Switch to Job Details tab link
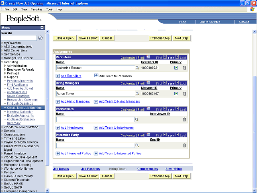This screenshot has height=193, width=257. click(x=61, y=169)
